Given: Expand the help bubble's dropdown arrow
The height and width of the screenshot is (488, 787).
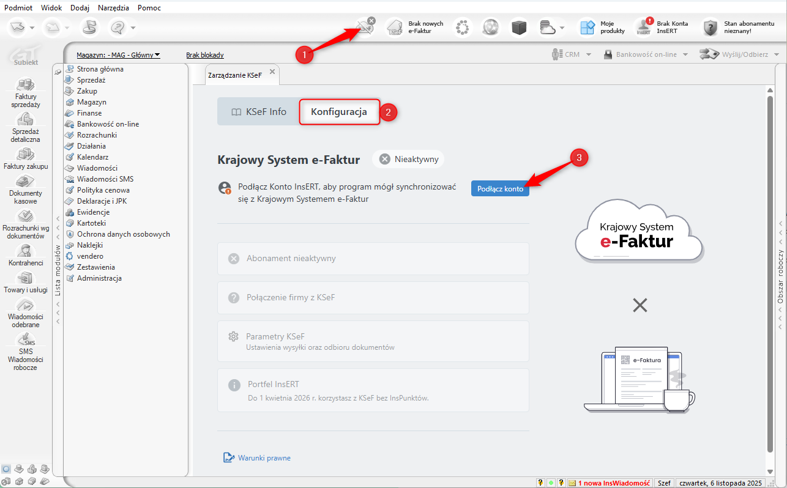Looking at the screenshot, I should click(x=133, y=28).
